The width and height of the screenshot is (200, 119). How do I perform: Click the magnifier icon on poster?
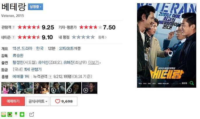click(x=192, y=83)
